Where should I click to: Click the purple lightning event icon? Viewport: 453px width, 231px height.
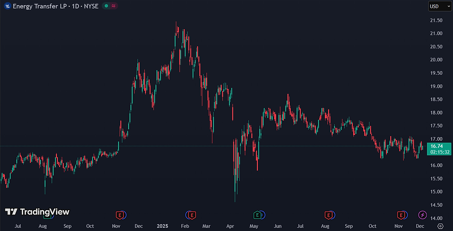pos(422,215)
